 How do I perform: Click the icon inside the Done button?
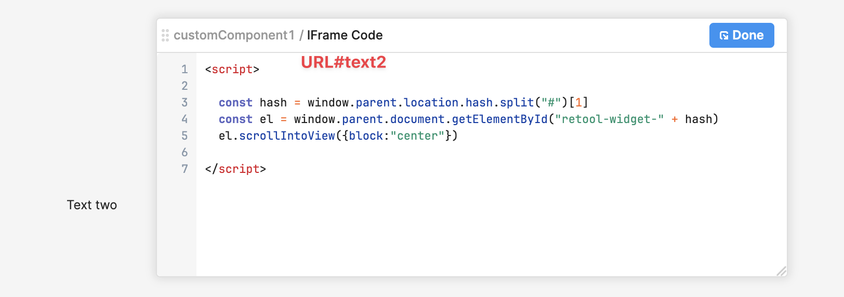pyautogui.click(x=724, y=36)
